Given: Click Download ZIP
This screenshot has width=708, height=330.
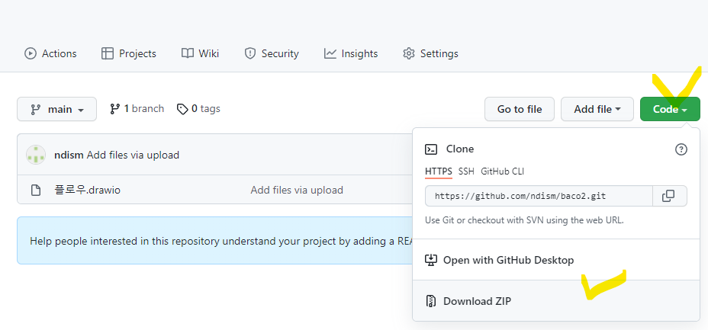Looking at the screenshot, I should point(556,301).
